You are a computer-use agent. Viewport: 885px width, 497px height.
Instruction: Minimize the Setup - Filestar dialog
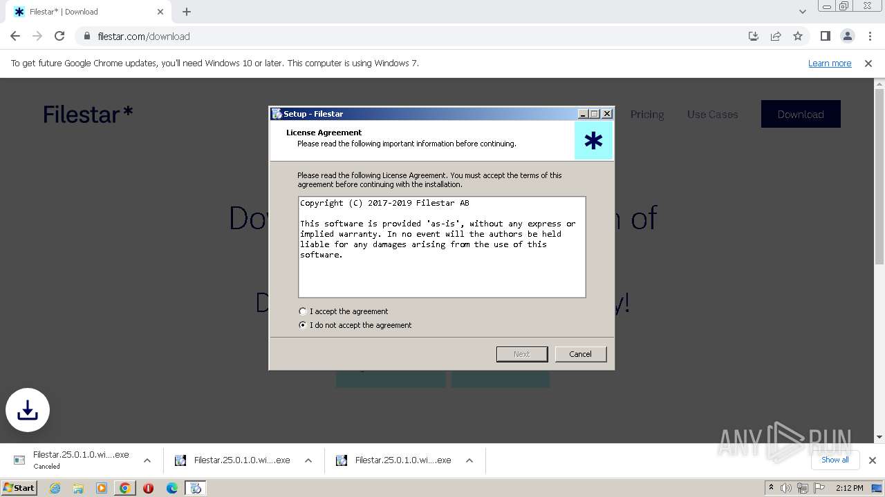coord(583,114)
